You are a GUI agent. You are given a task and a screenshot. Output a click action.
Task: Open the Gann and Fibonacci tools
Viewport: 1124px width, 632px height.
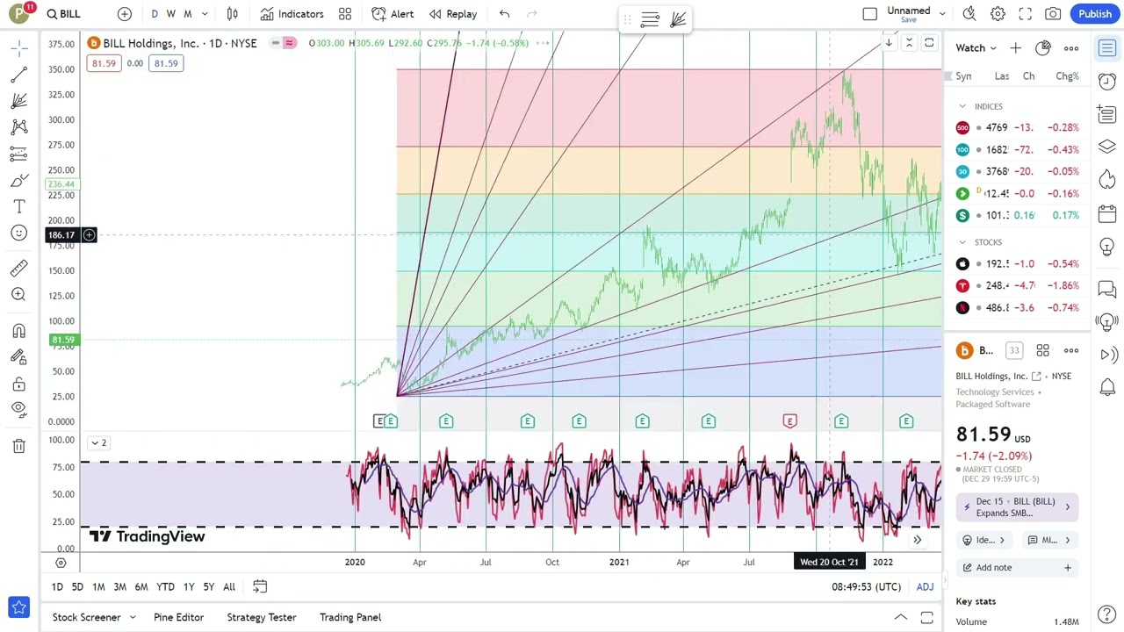[18, 102]
